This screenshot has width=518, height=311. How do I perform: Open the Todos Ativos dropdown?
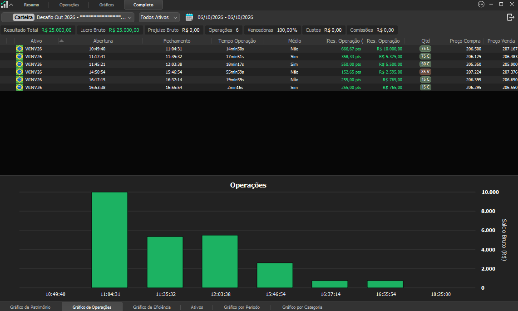(159, 17)
